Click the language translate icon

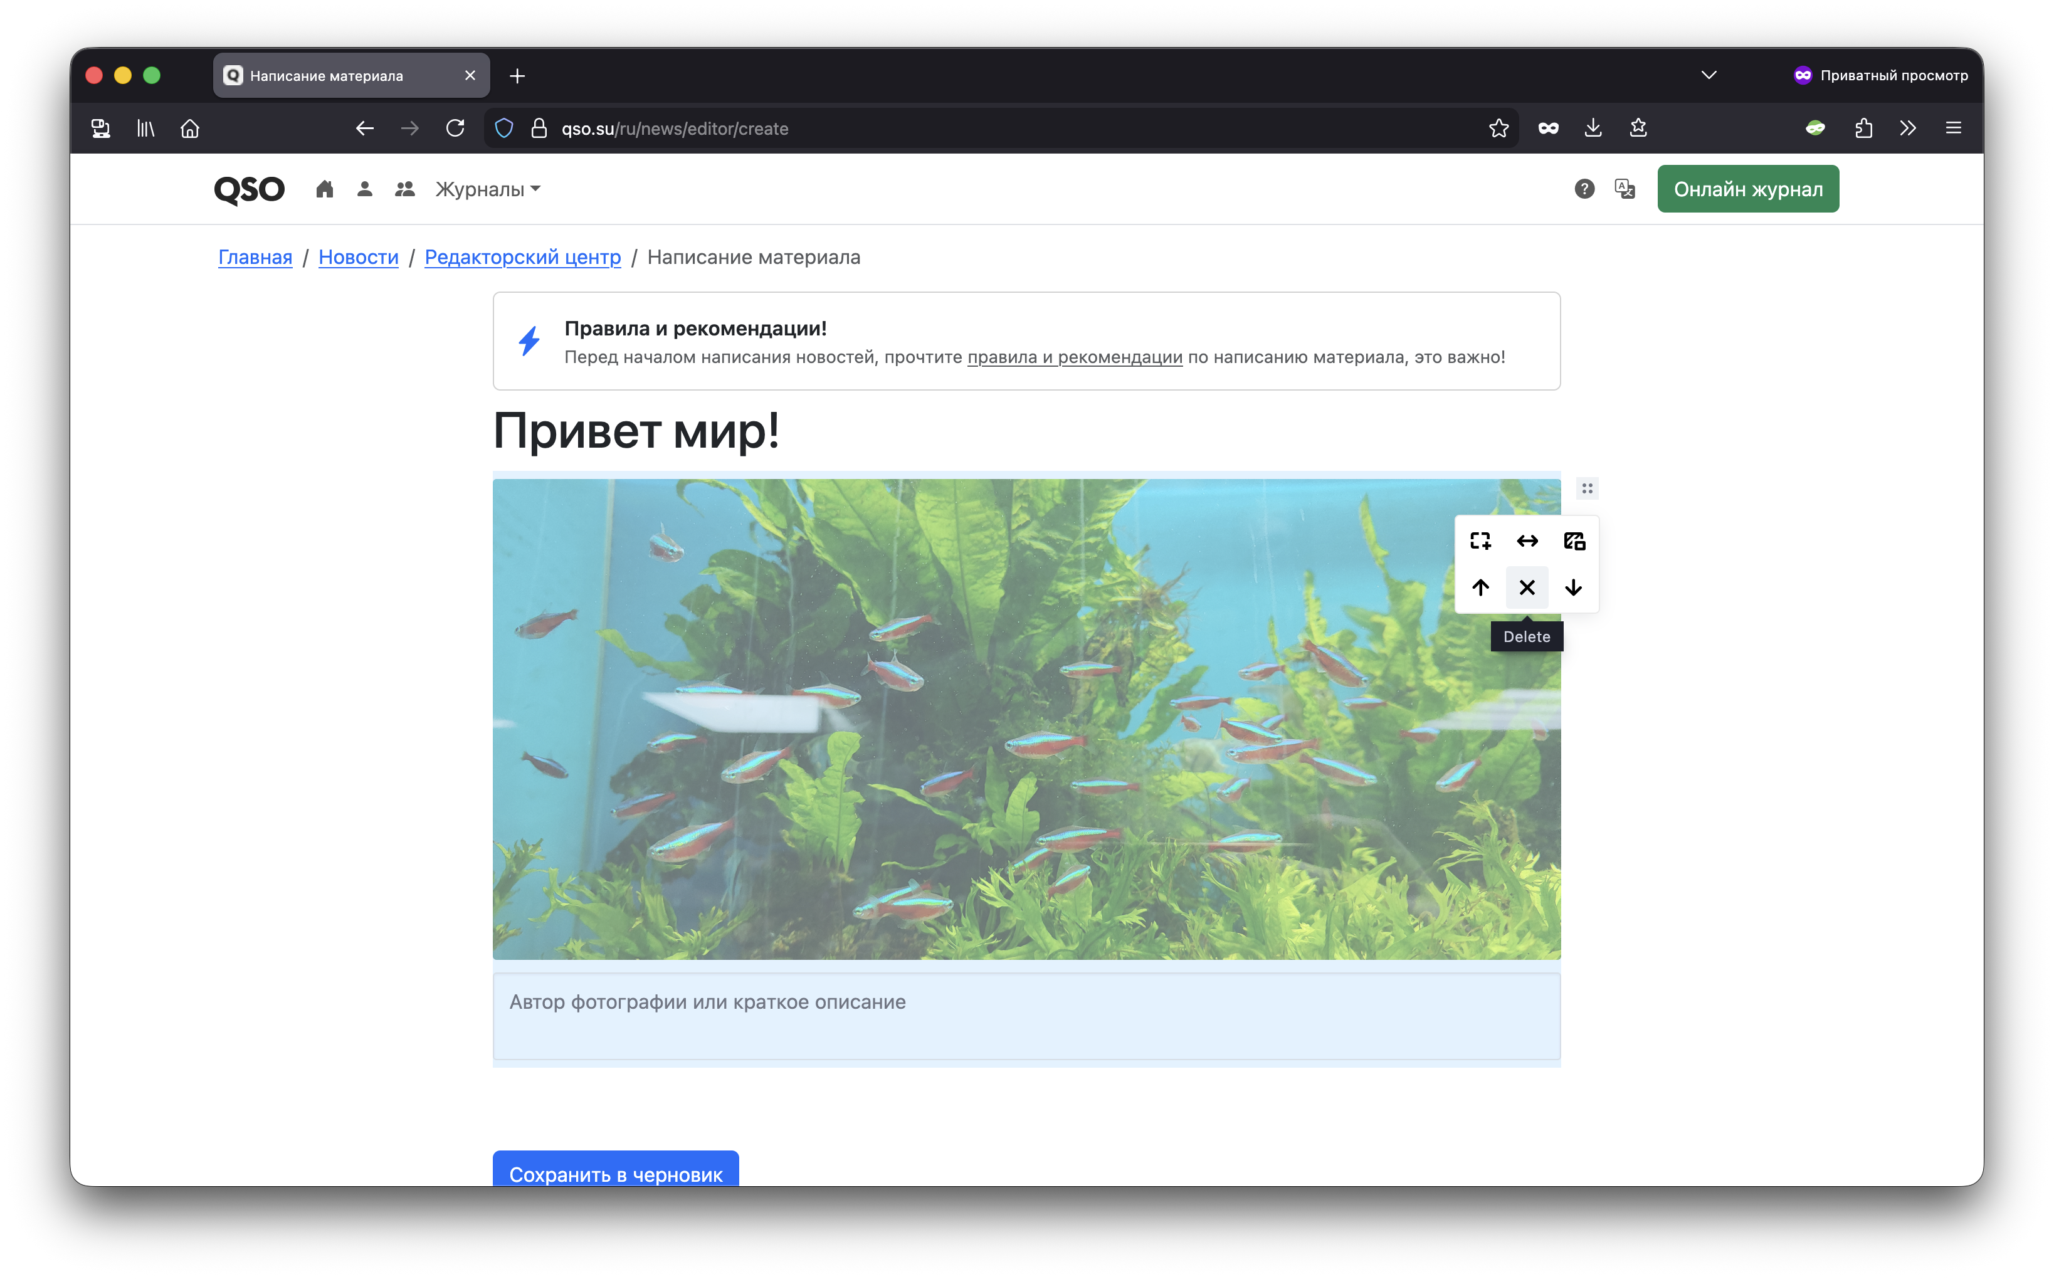[1625, 189]
